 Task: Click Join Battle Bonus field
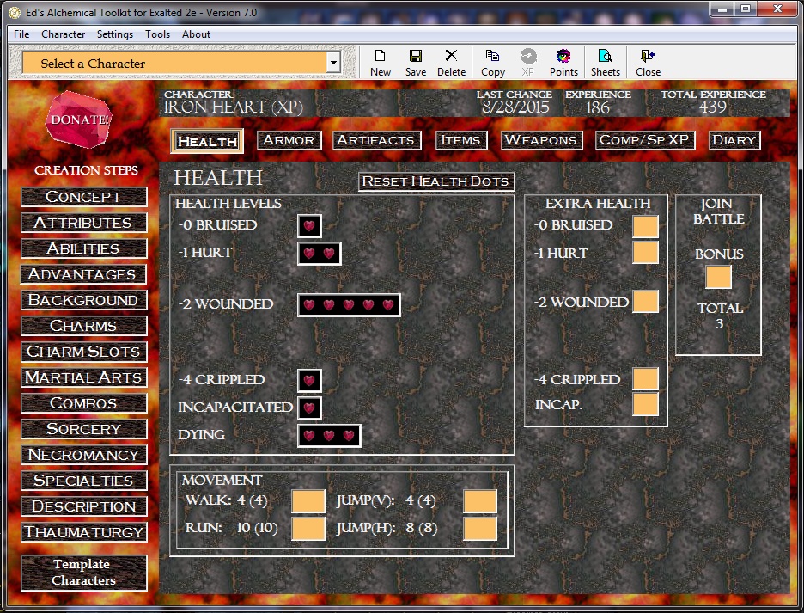[718, 277]
